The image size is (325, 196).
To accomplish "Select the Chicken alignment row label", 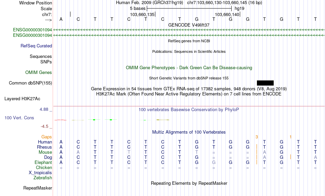I will [x=44, y=167].
